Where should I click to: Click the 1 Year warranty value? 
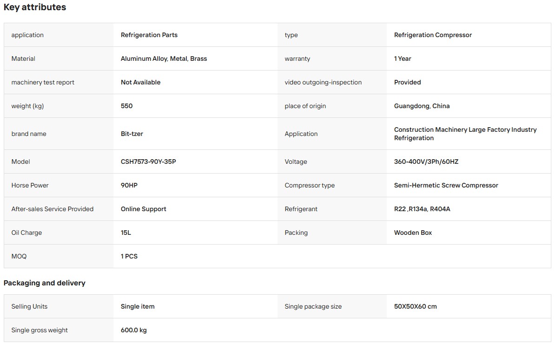pyautogui.click(x=403, y=58)
